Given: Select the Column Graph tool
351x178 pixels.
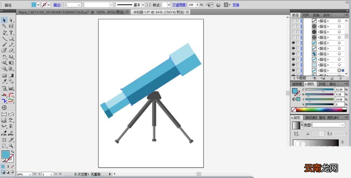Looking at the screenshot, I should (x=11, y=88).
